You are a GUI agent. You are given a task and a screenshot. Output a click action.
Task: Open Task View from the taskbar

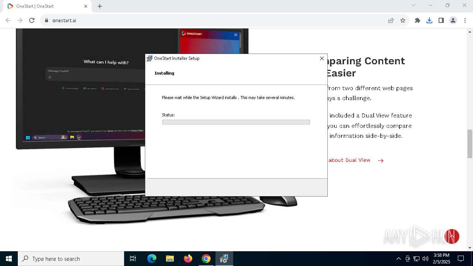(x=133, y=259)
